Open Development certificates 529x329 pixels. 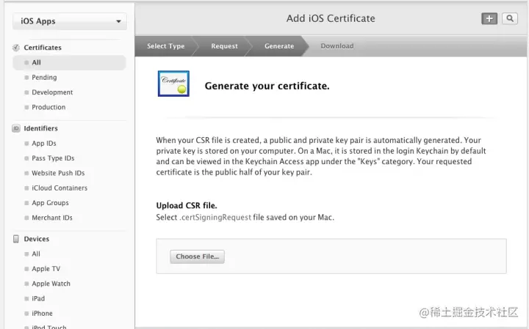(52, 92)
